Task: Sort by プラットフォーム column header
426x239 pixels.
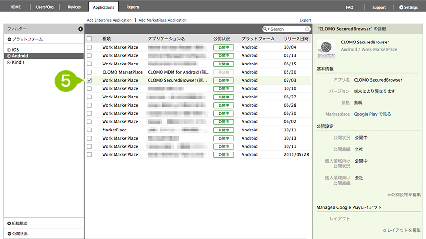Action: [258, 39]
